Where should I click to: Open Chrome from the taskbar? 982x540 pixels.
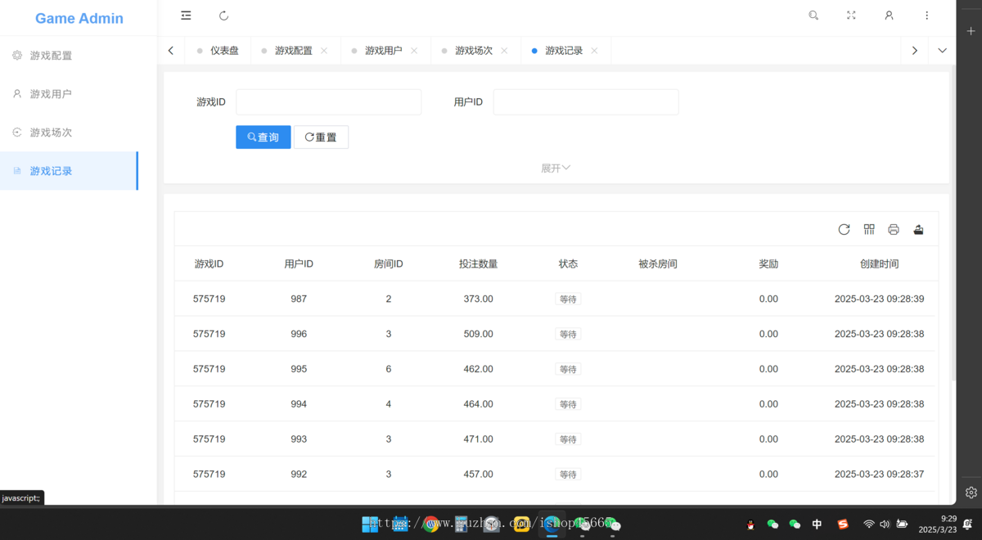(x=430, y=524)
